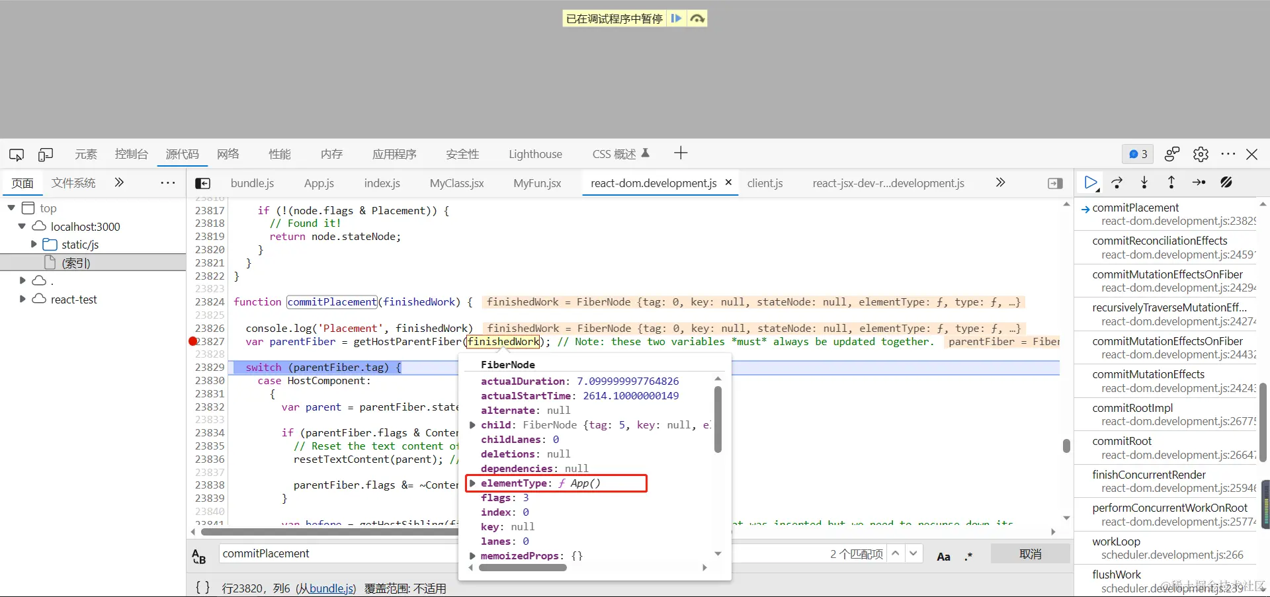Toggle match case with the Aa button

(944, 556)
